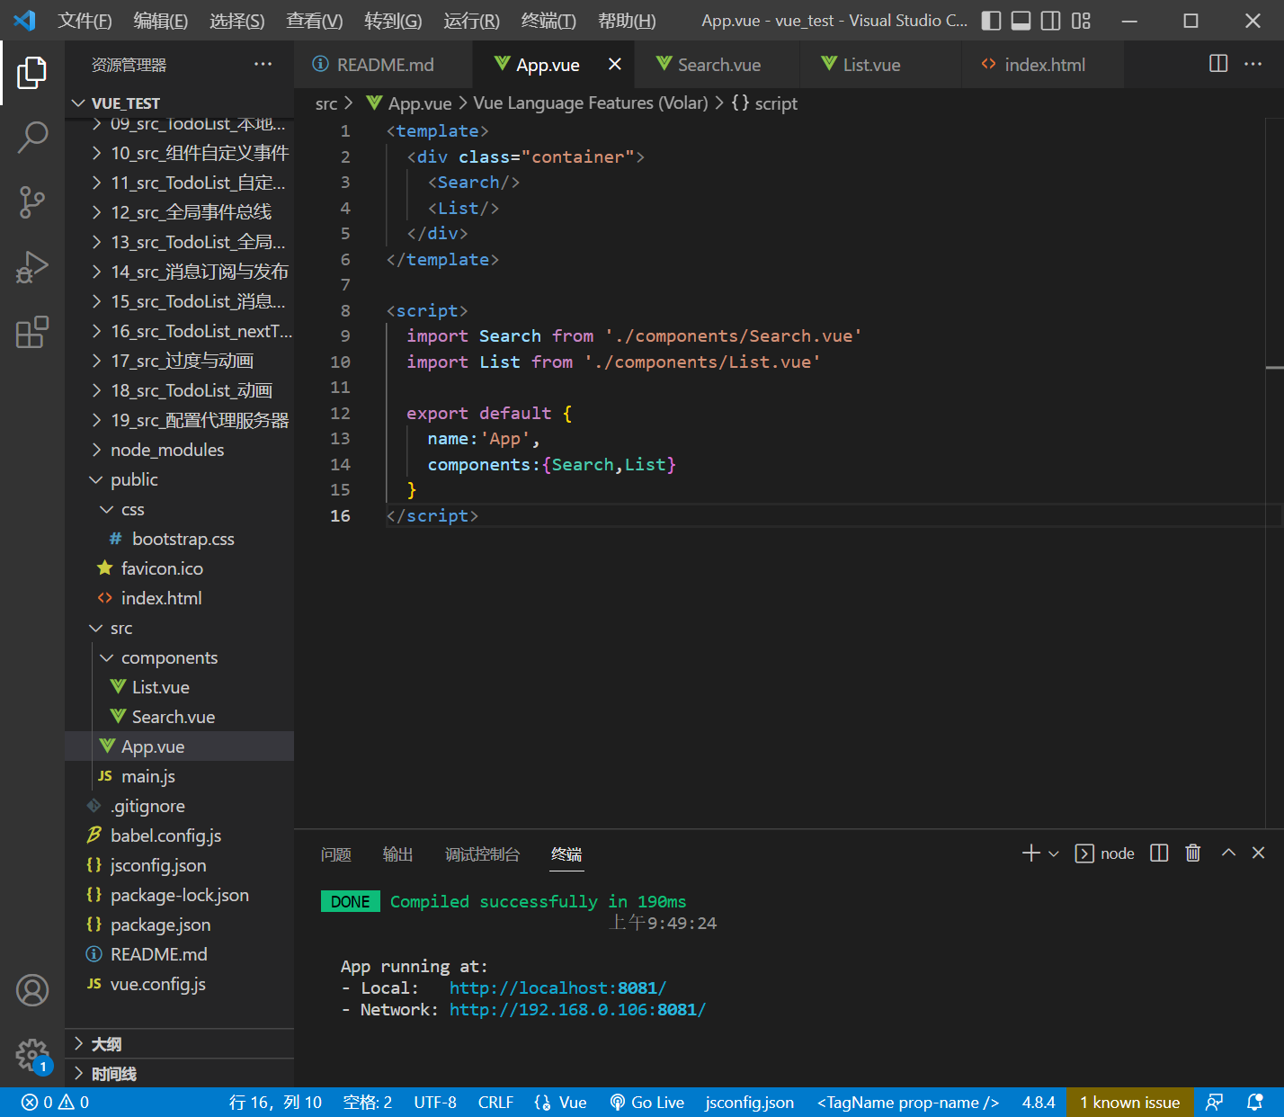Collapse the css folder
The width and height of the screenshot is (1284, 1117).
tap(180, 509)
